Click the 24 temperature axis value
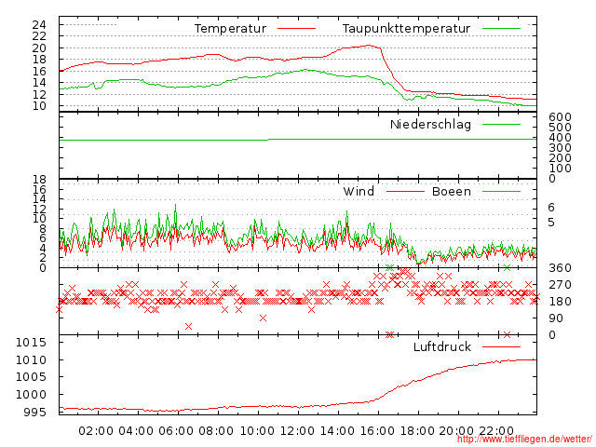Screen dimensions: 596x447 coord(39,25)
